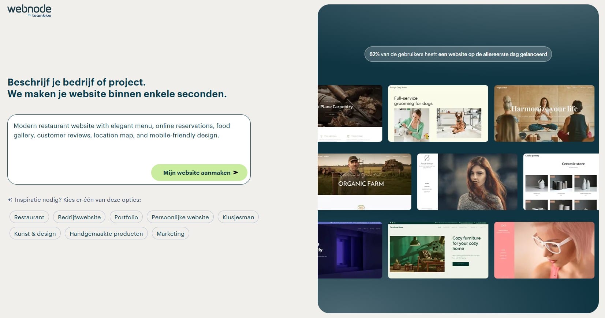Pick the Kunst & design option
Viewport: 605px width, 318px height.
pos(35,234)
